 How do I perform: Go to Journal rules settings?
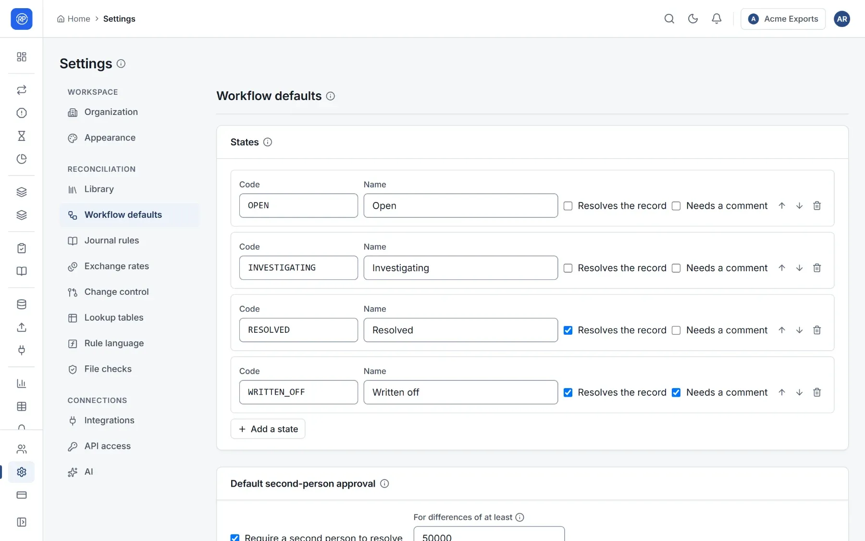(129, 240)
